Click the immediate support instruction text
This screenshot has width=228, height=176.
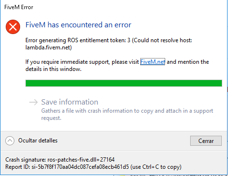click(117, 65)
